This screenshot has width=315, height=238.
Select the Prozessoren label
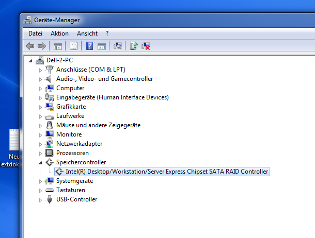coord(72,153)
